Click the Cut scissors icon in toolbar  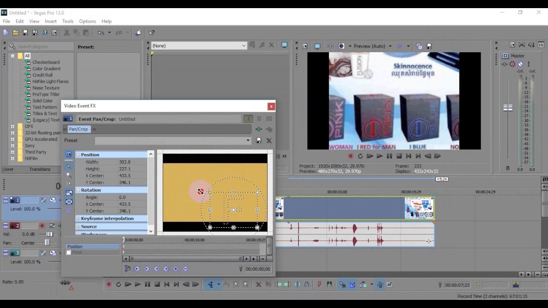pyautogui.click(x=66, y=33)
